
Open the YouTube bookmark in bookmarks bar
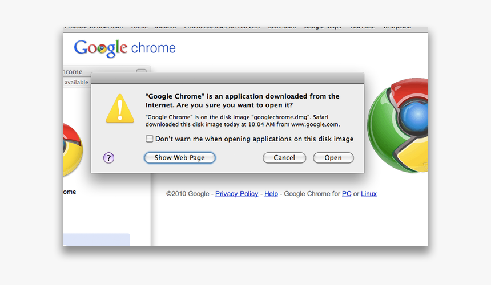coord(363,27)
